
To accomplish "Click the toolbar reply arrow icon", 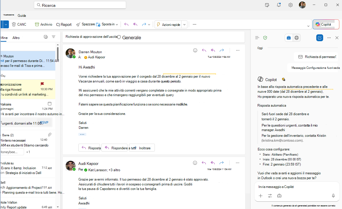I will pos(127,24).
